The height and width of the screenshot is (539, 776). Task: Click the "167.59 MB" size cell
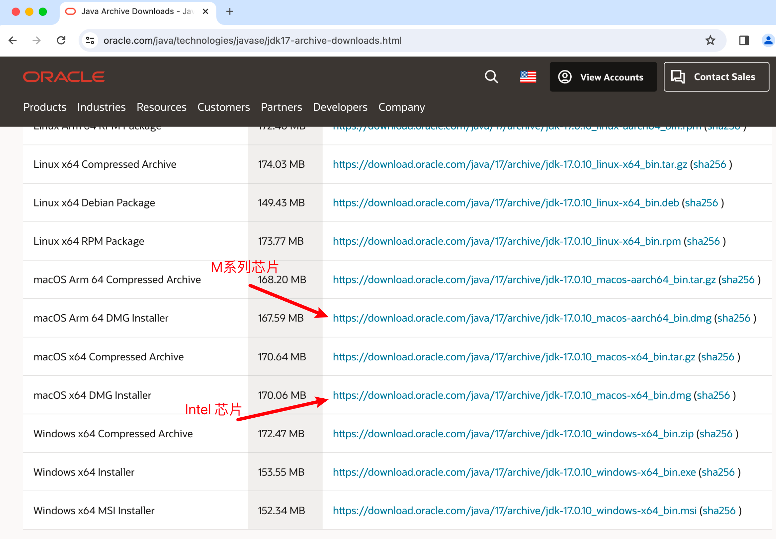[x=285, y=318]
